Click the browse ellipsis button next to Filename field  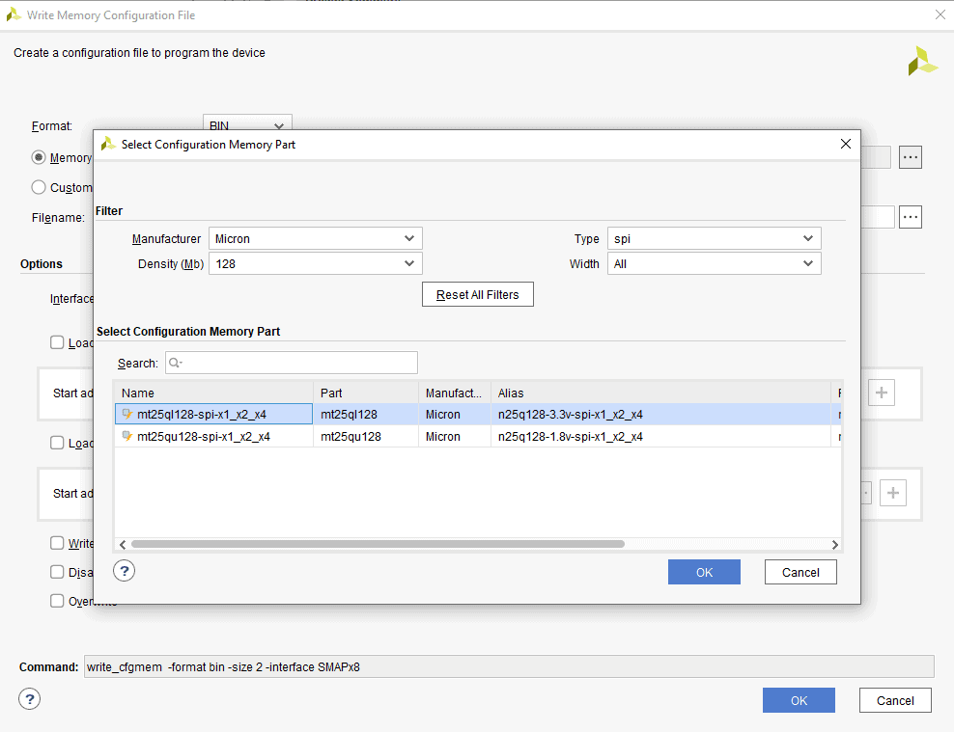[x=910, y=217]
